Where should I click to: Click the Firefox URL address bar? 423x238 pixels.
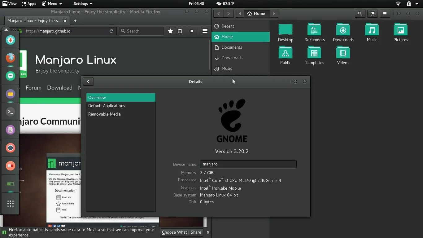67,31
